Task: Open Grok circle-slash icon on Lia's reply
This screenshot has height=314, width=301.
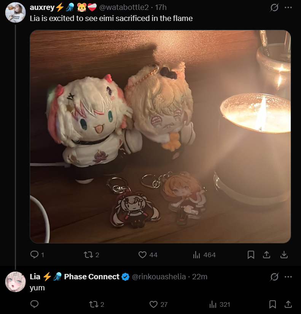Action: coord(274,277)
